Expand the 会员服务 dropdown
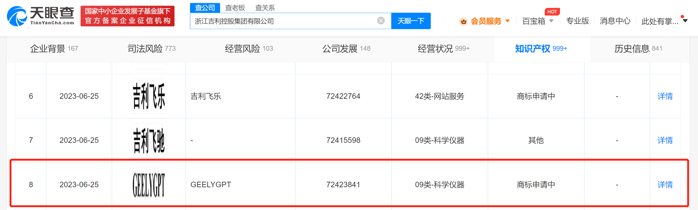The width and height of the screenshot is (698, 210). [x=507, y=21]
